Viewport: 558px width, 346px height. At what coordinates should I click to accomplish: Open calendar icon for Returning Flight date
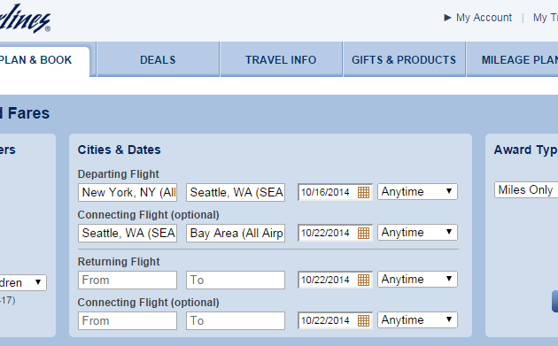point(363,281)
